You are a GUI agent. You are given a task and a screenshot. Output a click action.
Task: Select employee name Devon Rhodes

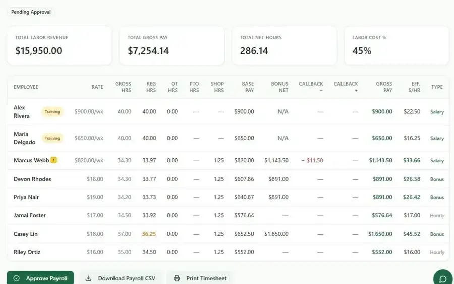[32, 179]
